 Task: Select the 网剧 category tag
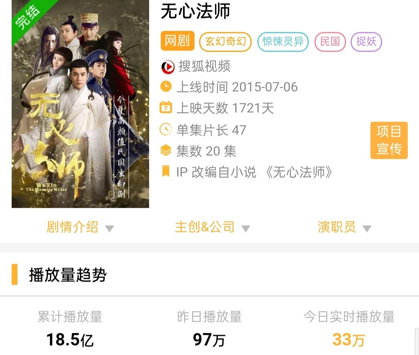point(177,41)
